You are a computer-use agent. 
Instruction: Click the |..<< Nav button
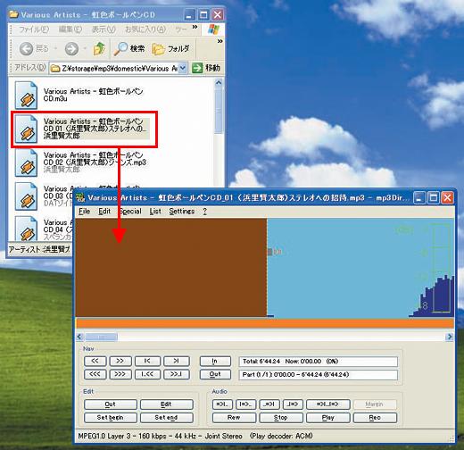coord(147,374)
